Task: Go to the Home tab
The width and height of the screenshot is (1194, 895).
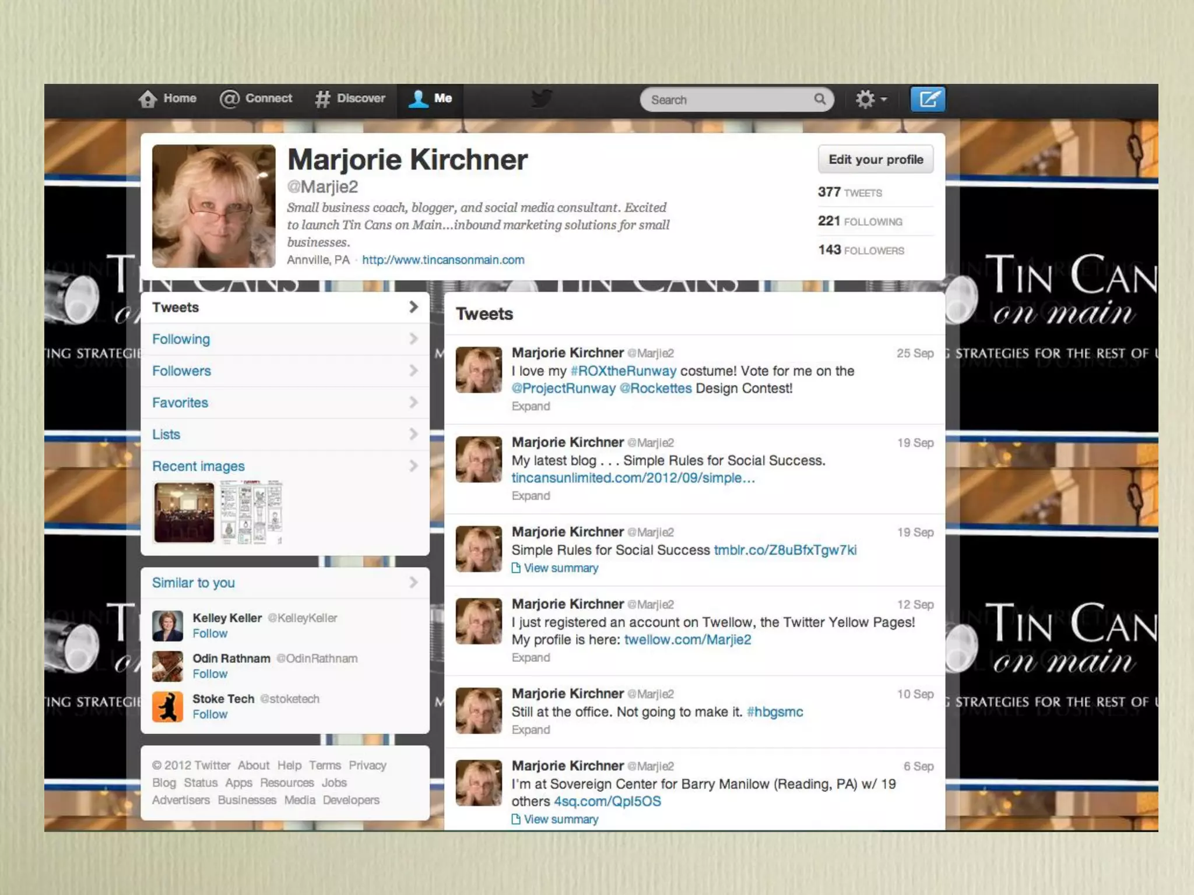Action: coord(167,98)
